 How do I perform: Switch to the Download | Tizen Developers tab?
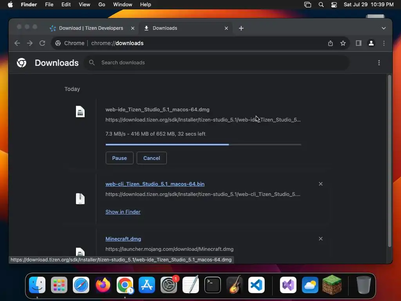point(91,28)
